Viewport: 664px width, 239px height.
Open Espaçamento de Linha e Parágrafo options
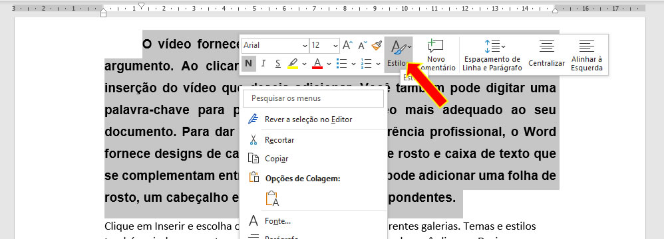pos(492,55)
